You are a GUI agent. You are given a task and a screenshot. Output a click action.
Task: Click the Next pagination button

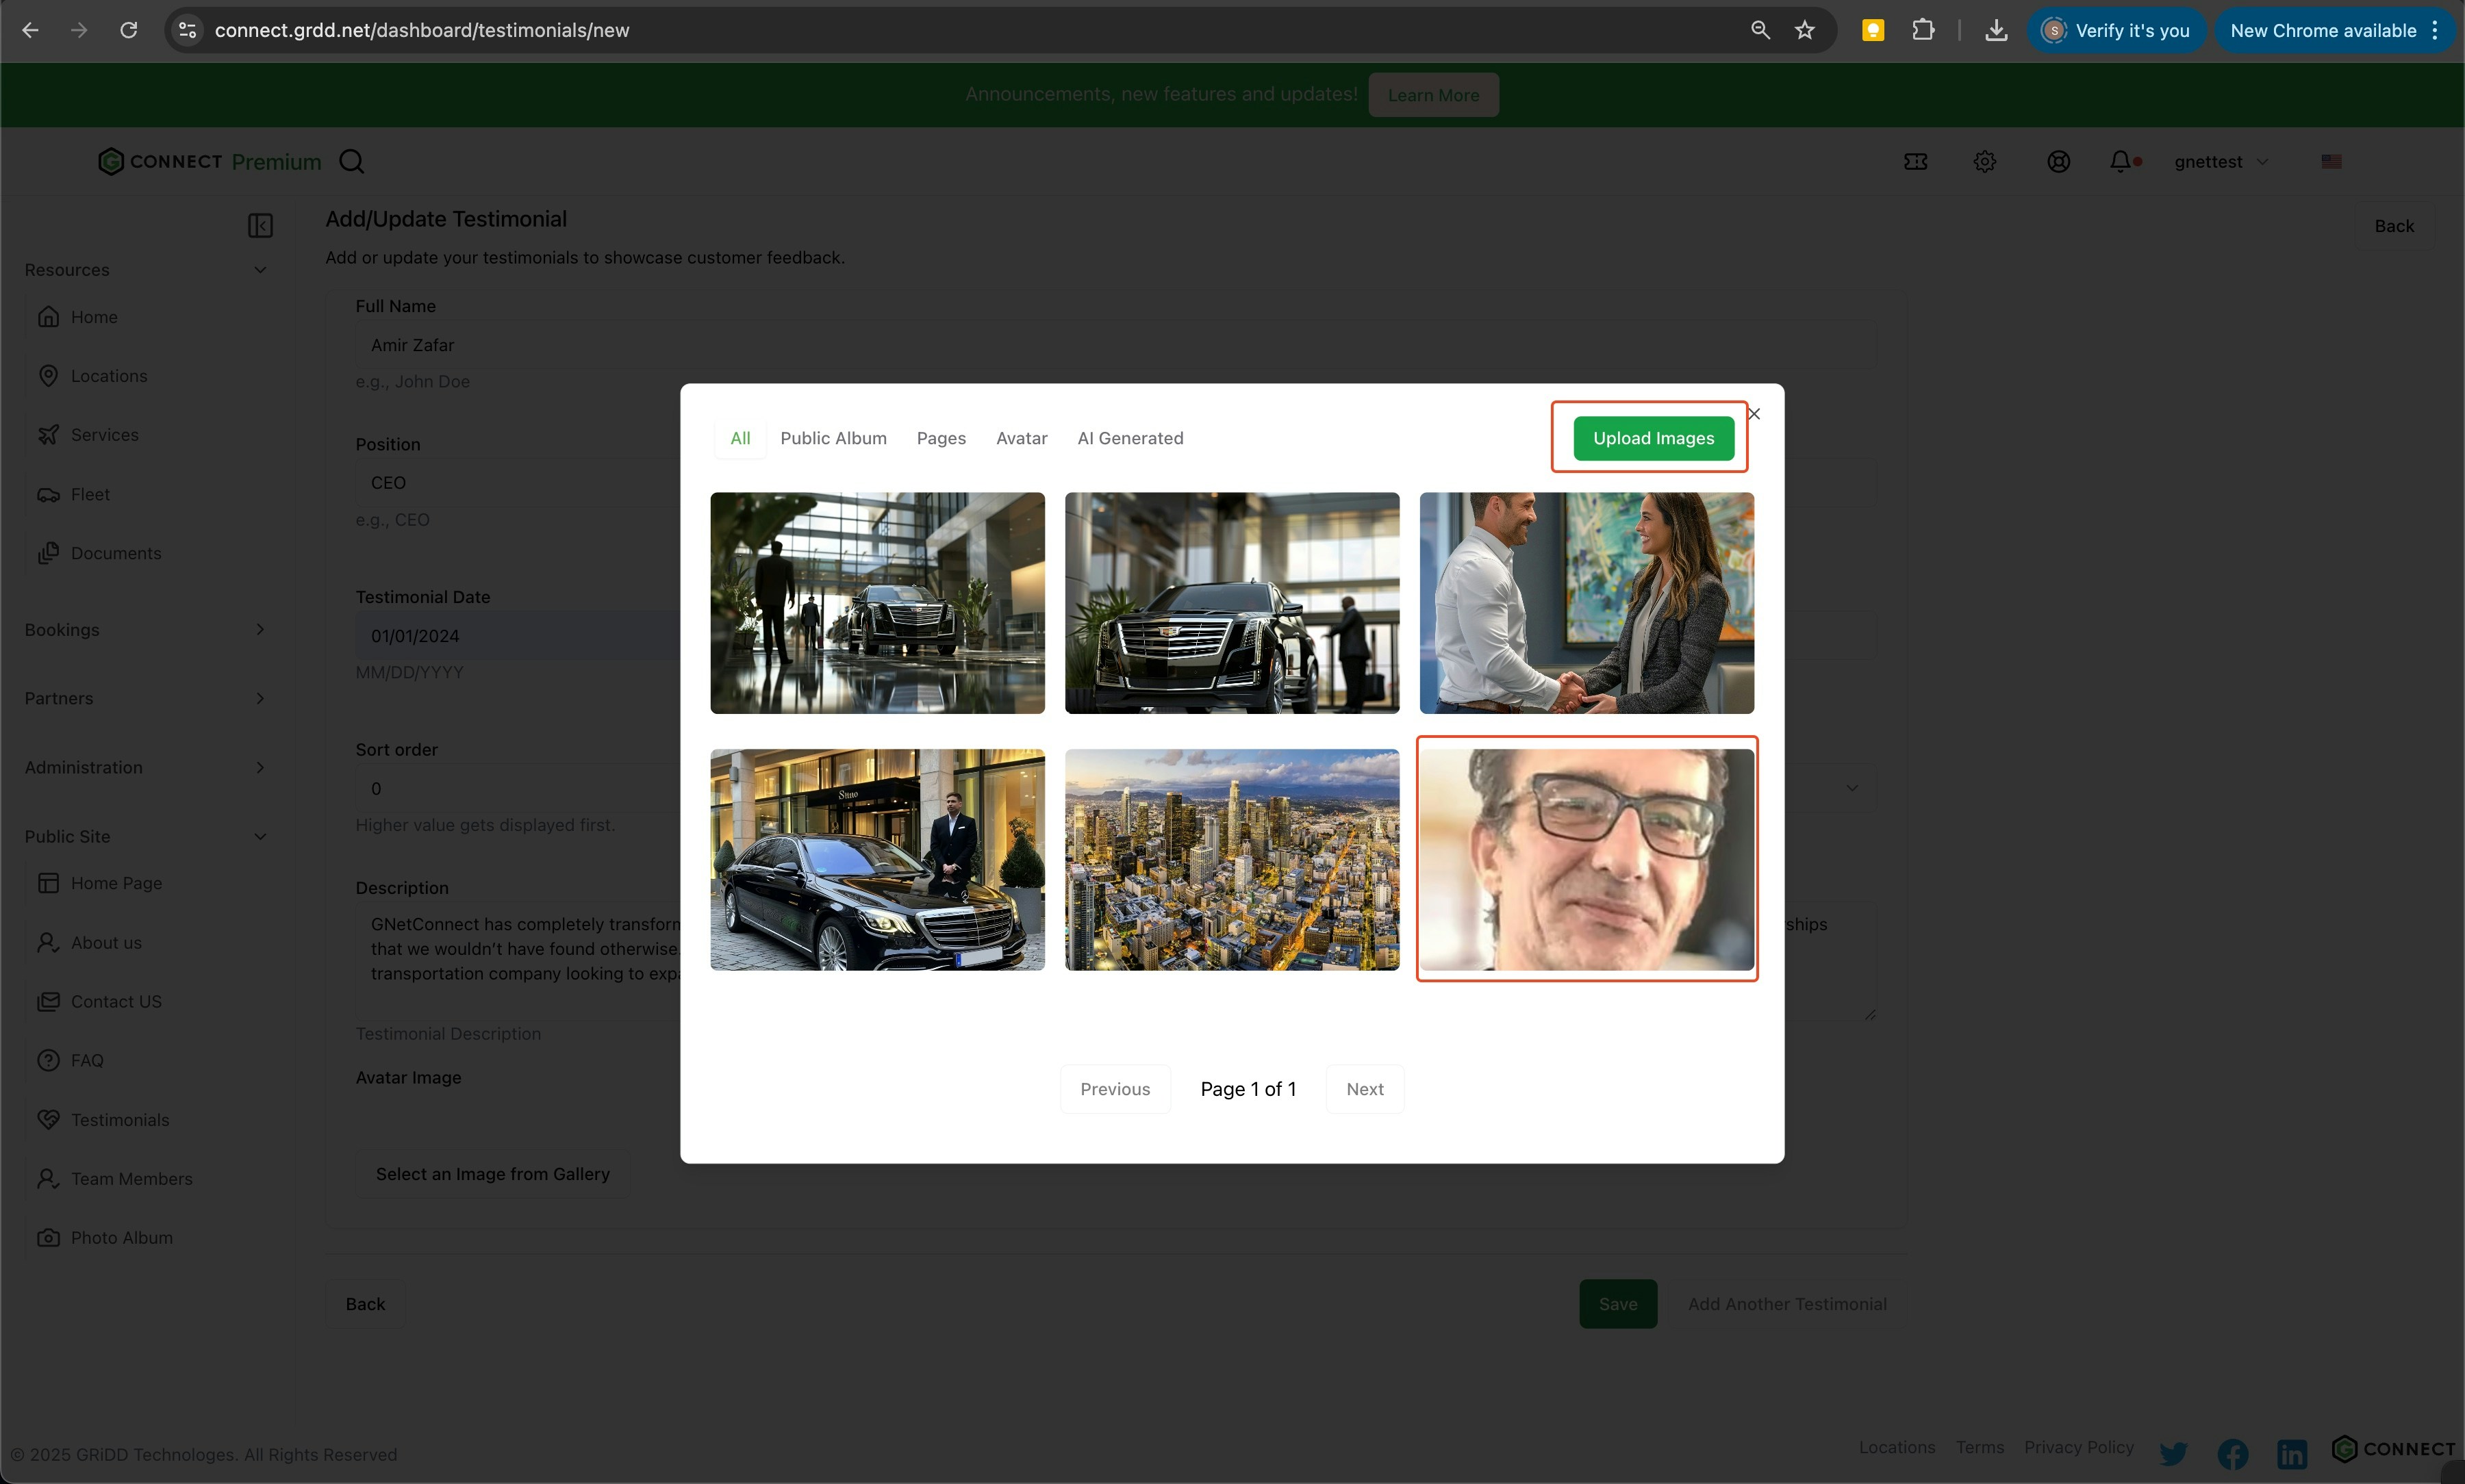tap(1364, 1089)
